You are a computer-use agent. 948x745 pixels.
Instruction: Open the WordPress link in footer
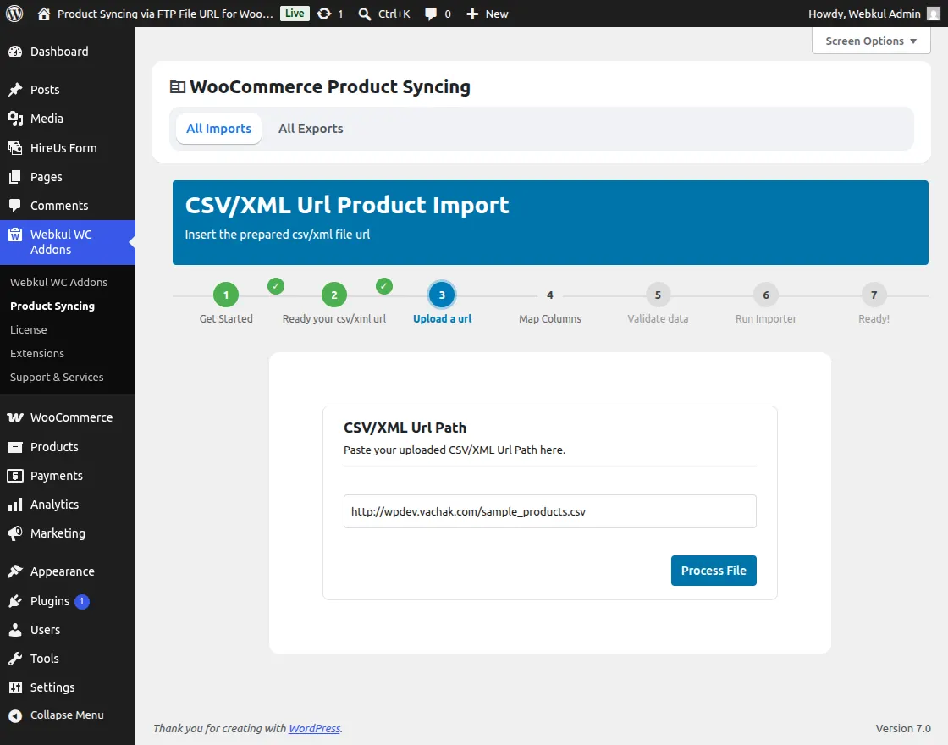pos(314,728)
